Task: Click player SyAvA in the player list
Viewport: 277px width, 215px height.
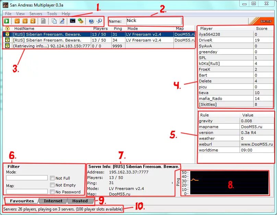Action: [236, 46]
